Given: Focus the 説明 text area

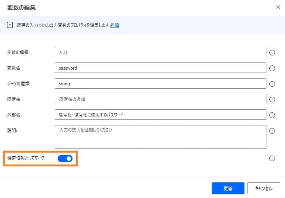Looking at the screenshot, I should (x=160, y=137).
